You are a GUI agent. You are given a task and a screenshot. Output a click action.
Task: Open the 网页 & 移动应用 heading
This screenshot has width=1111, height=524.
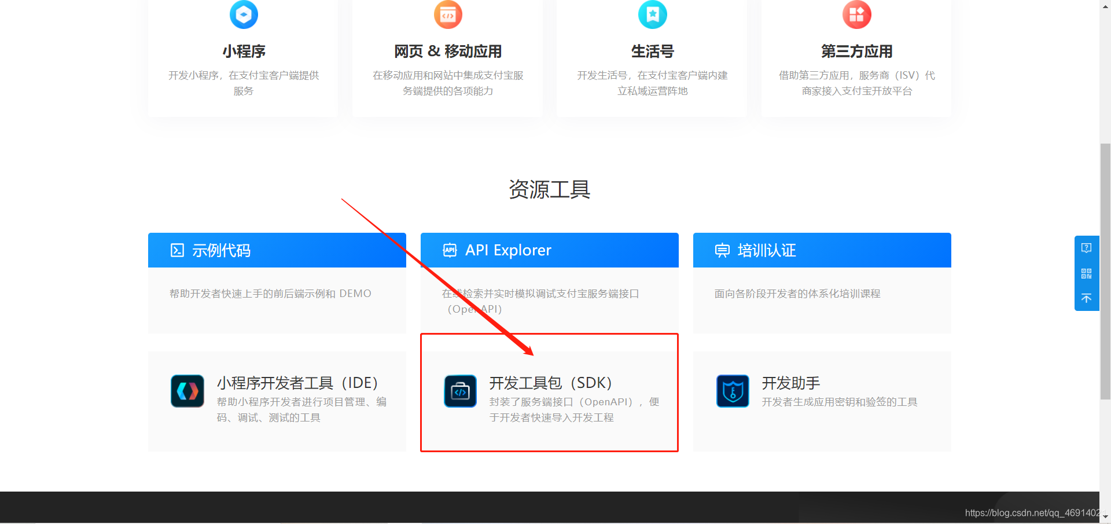coord(448,52)
